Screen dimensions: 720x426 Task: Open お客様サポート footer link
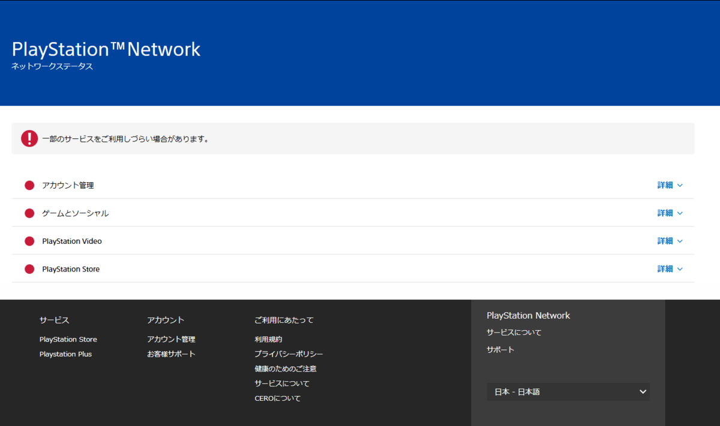pyautogui.click(x=171, y=354)
